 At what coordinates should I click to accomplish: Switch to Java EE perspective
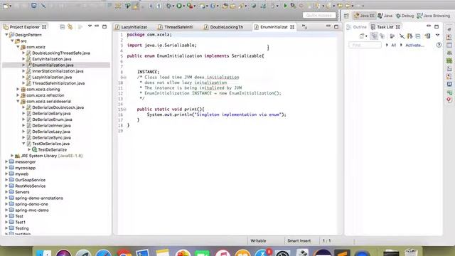364,16
